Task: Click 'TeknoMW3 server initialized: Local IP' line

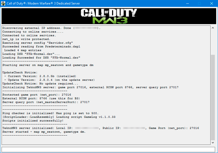Action: click(x=101, y=128)
